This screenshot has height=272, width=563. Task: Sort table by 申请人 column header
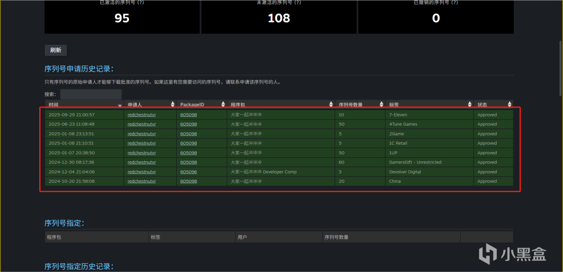click(150, 105)
